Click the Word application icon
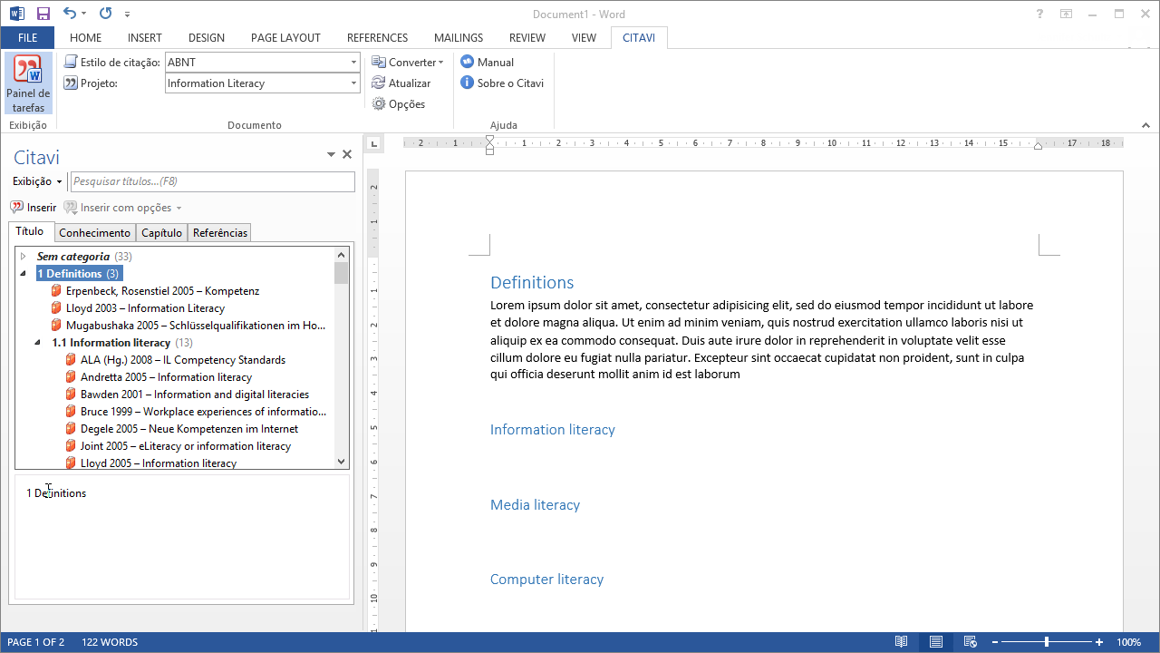The width and height of the screenshot is (1160, 653). pos(16,14)
